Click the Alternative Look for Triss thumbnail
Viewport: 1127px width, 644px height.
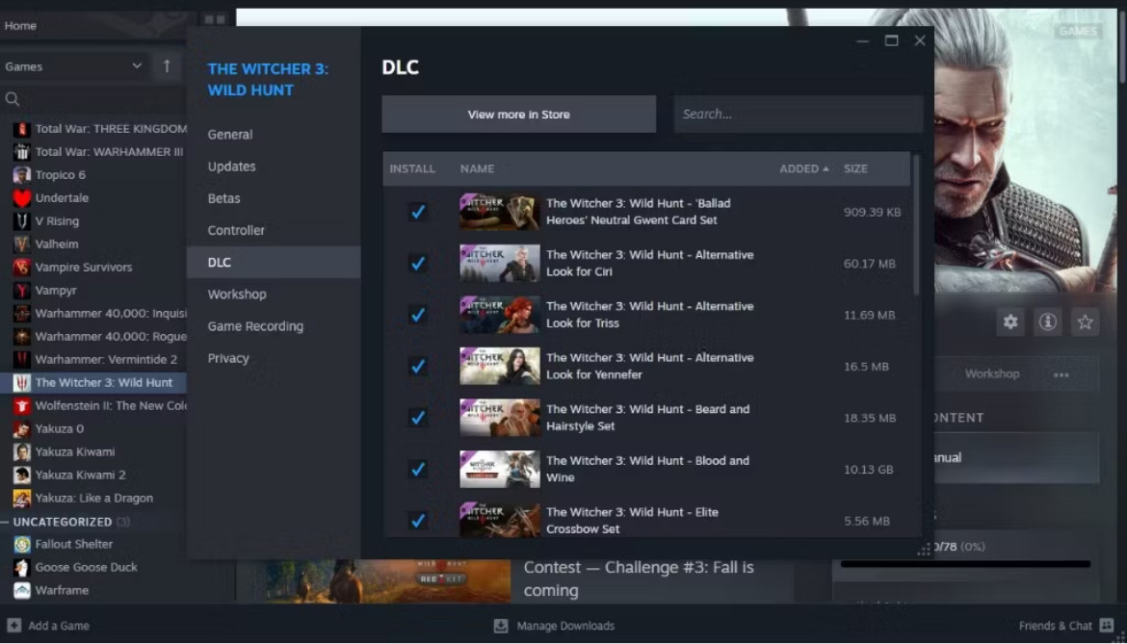[x=500, y=315]
